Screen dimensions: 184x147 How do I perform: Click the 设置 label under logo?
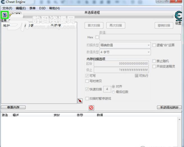pos(178,23)
